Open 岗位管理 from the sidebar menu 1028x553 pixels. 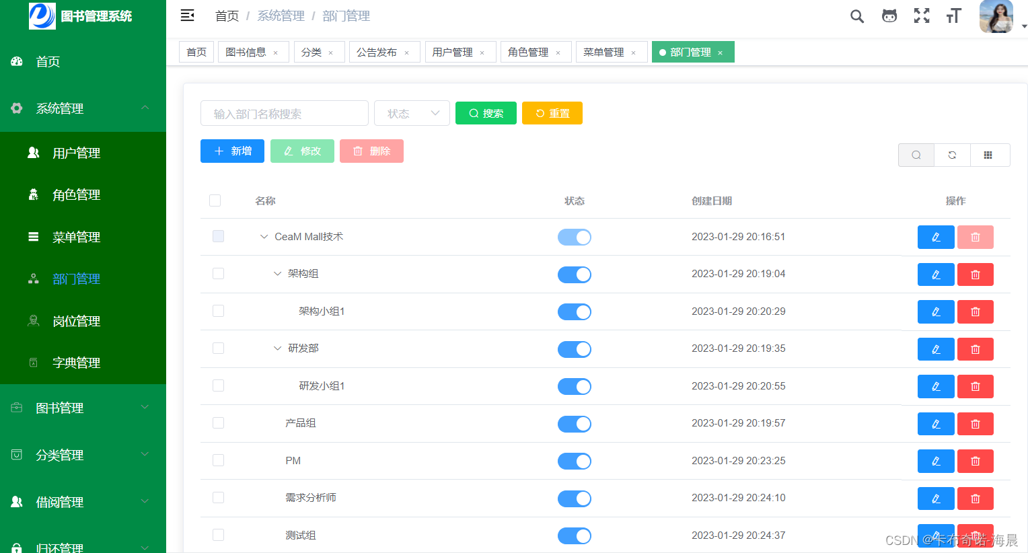(x=76, y=321)
